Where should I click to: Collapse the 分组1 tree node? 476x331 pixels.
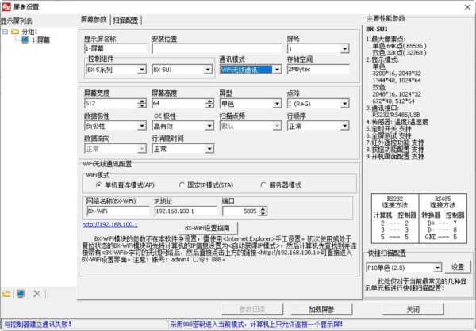[5, 31]
